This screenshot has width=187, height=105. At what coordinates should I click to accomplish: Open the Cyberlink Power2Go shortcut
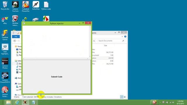click(x=25, y=6)
